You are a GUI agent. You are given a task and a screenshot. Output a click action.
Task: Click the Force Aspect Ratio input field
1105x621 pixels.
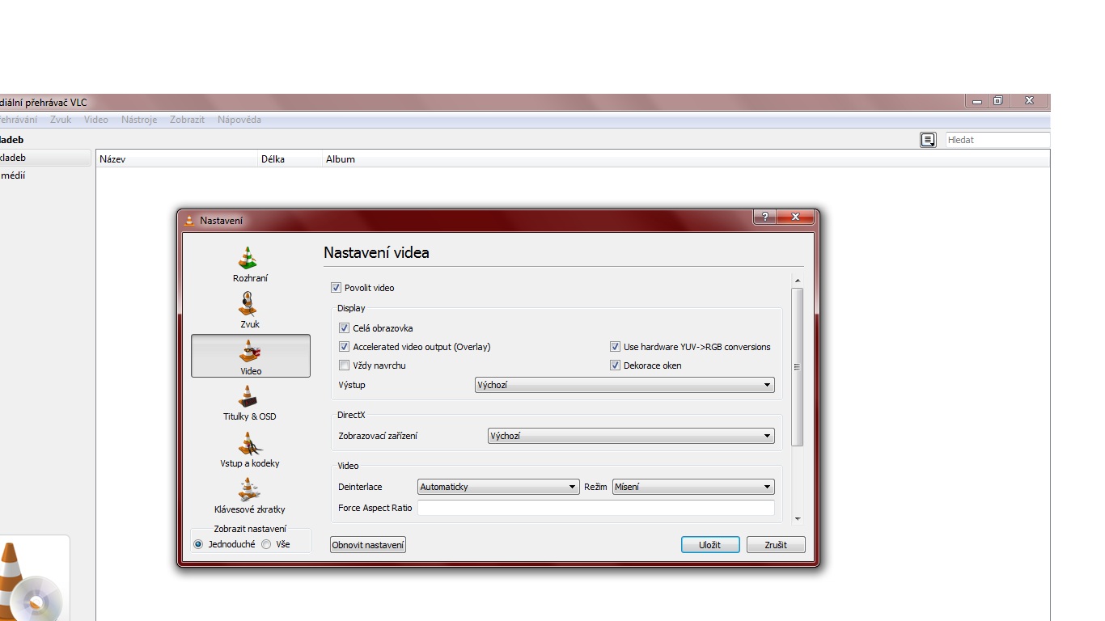click(595, 508)
